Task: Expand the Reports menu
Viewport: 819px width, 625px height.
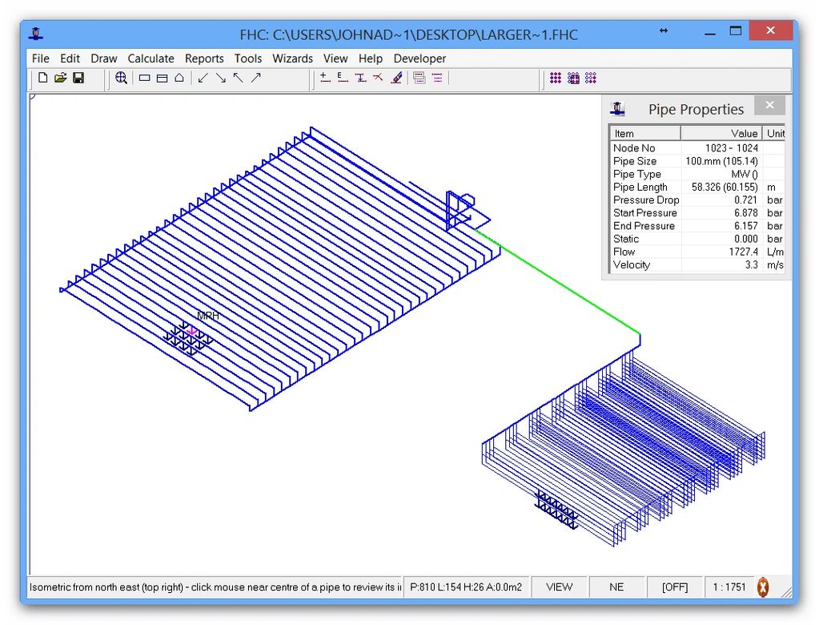Action: point(204,58)
